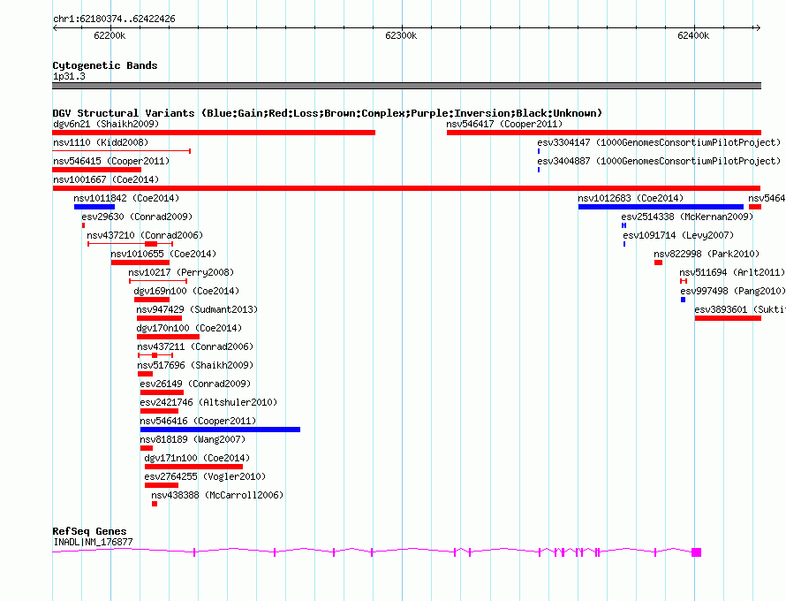Select nsv822998 (Park2010) label
This screenshot has height=601, width=786.
tap(707, 254)
